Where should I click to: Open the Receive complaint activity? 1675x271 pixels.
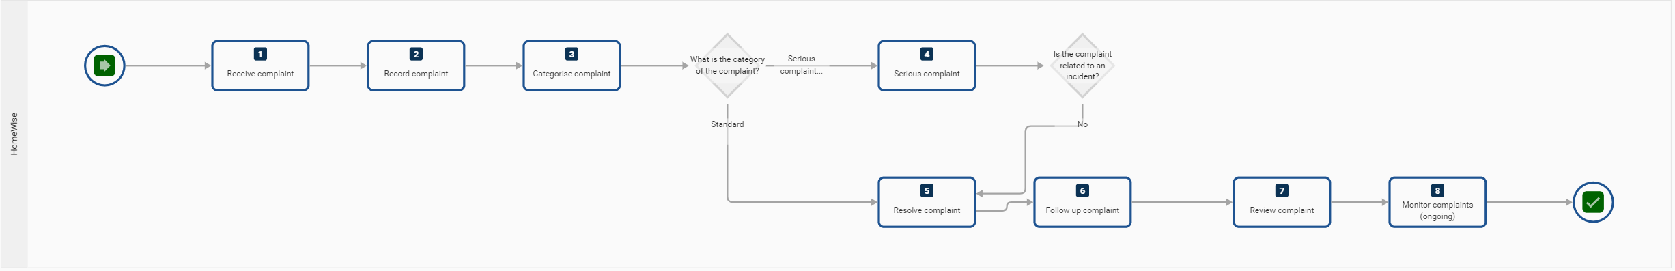260,66
